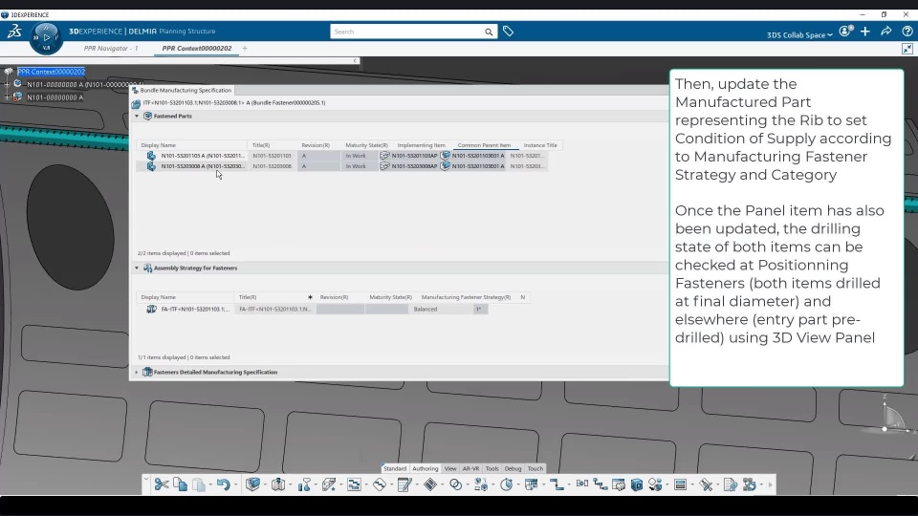Image resolution: width=918 pixels, height=516 pixels.
Task: Click the part icon of row N101-53201103 A
Action: 151,156
